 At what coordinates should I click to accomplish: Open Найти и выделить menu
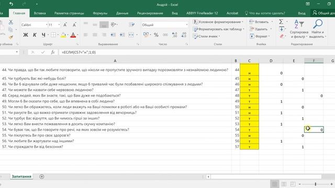coord(318,29)
